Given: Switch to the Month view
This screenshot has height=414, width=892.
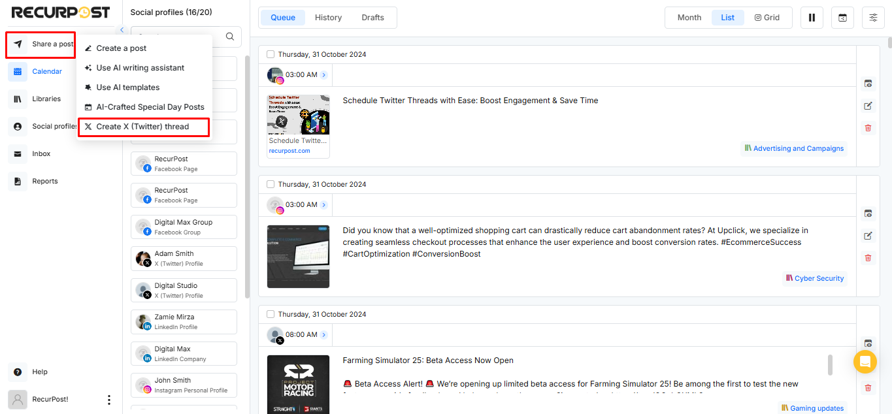Looking at the screenshot, I should click(689, 18).
